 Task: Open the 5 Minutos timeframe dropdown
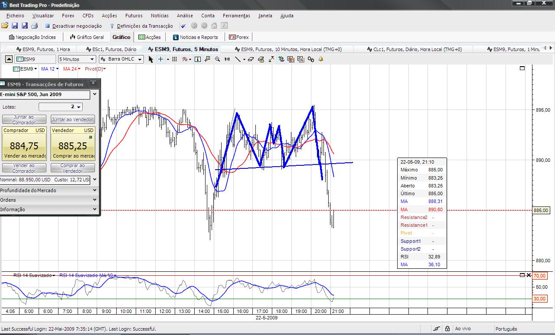pyautogui.click(x=77, y=59)
